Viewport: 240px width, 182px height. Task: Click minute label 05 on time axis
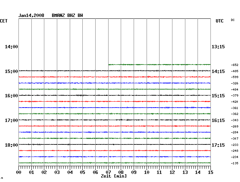[82, 172]
